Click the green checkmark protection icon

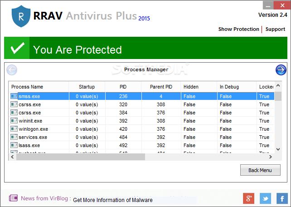point(17,48)
